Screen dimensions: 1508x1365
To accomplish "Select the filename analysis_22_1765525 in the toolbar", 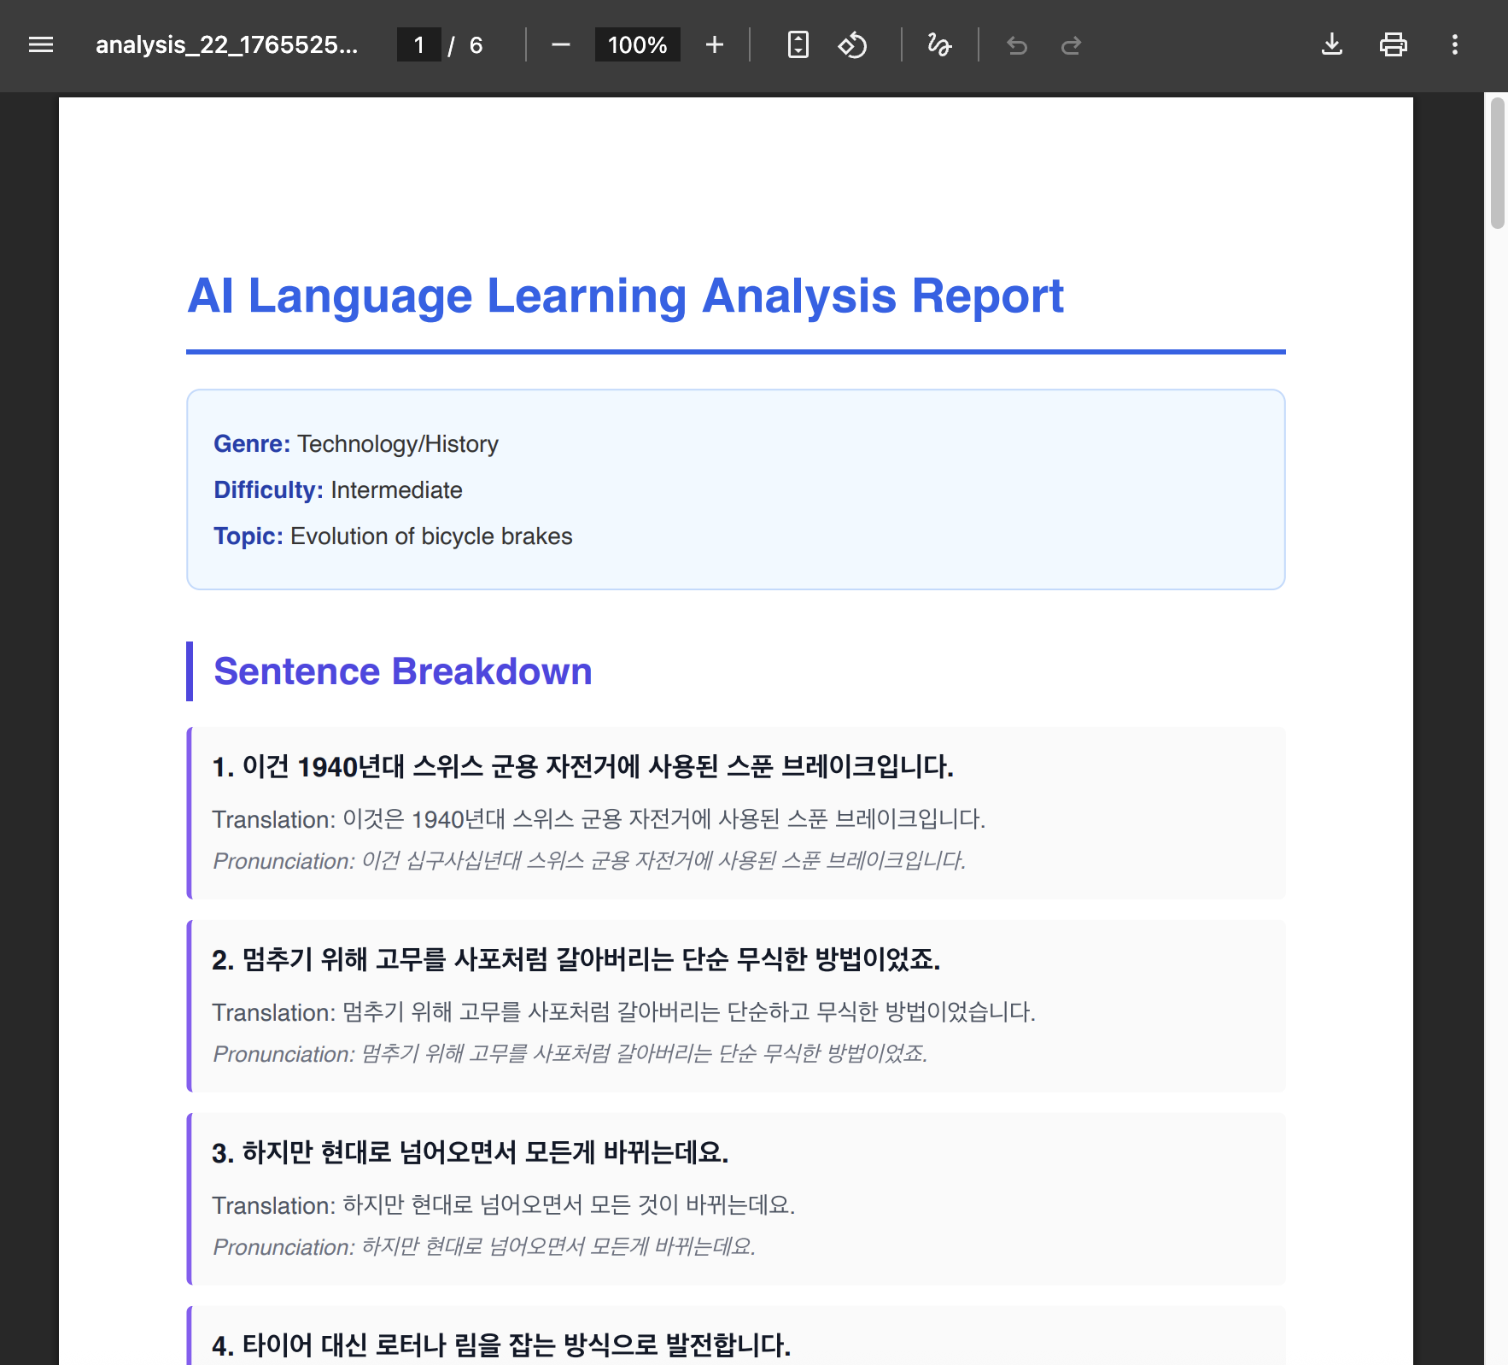I will (x=228, y=44).
